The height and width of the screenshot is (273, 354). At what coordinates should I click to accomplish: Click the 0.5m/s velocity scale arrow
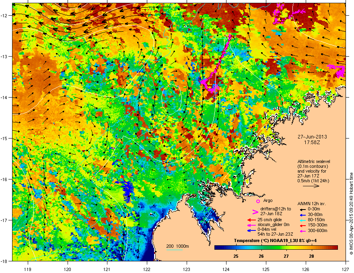tap(311, 186)
